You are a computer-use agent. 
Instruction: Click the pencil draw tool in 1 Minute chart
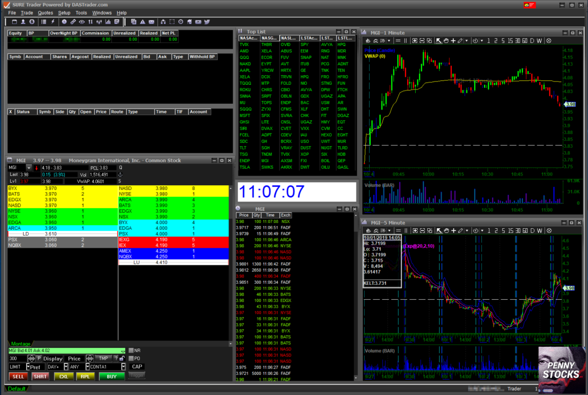pos(461,41)
